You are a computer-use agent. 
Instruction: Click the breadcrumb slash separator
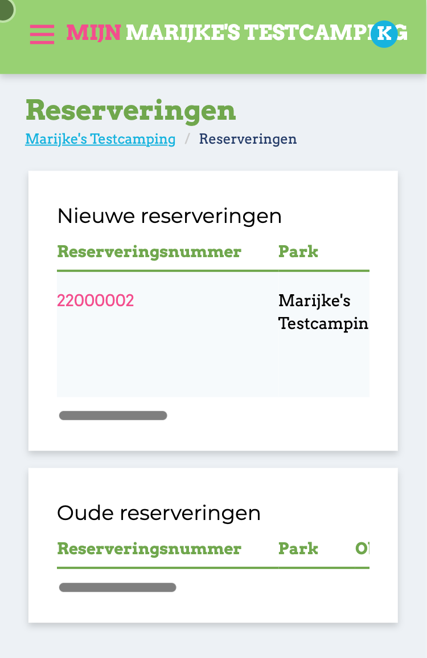point(187,139)
